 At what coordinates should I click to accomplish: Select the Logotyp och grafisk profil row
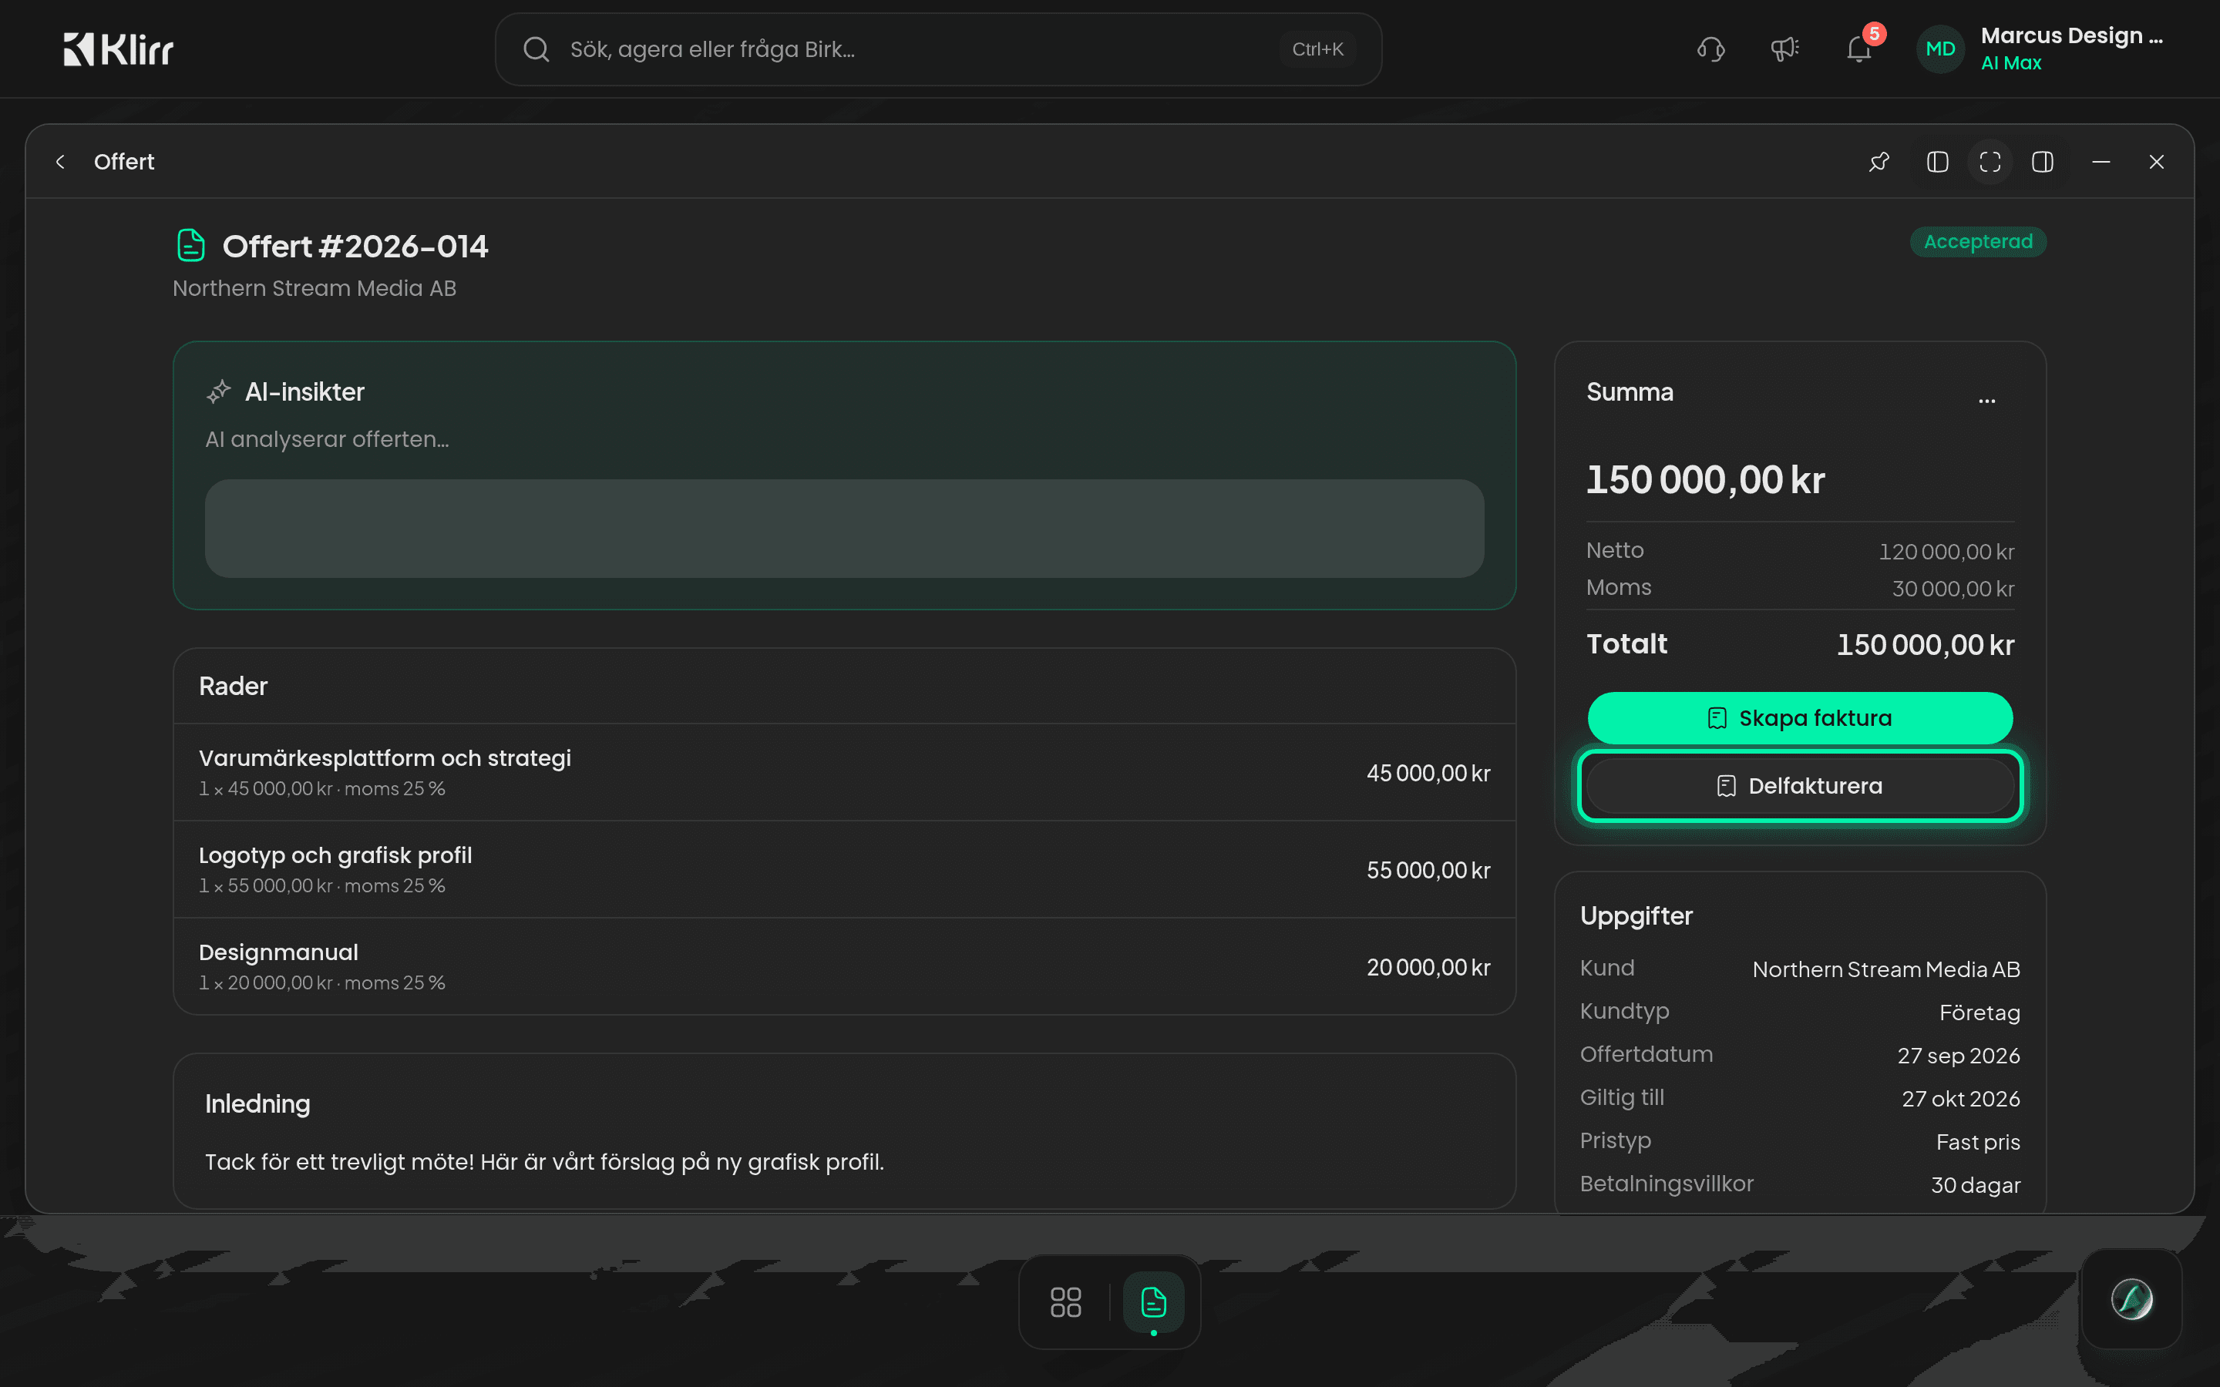coord(844,870)
